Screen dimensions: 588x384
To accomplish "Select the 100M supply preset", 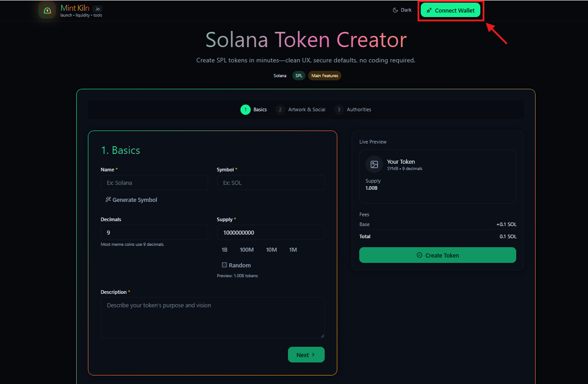I will 247,249.
